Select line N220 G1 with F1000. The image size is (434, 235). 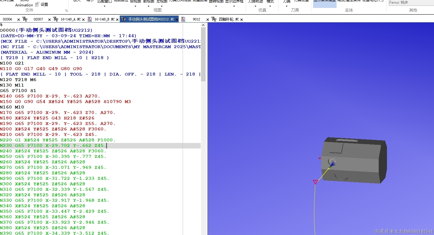point(58,140)
